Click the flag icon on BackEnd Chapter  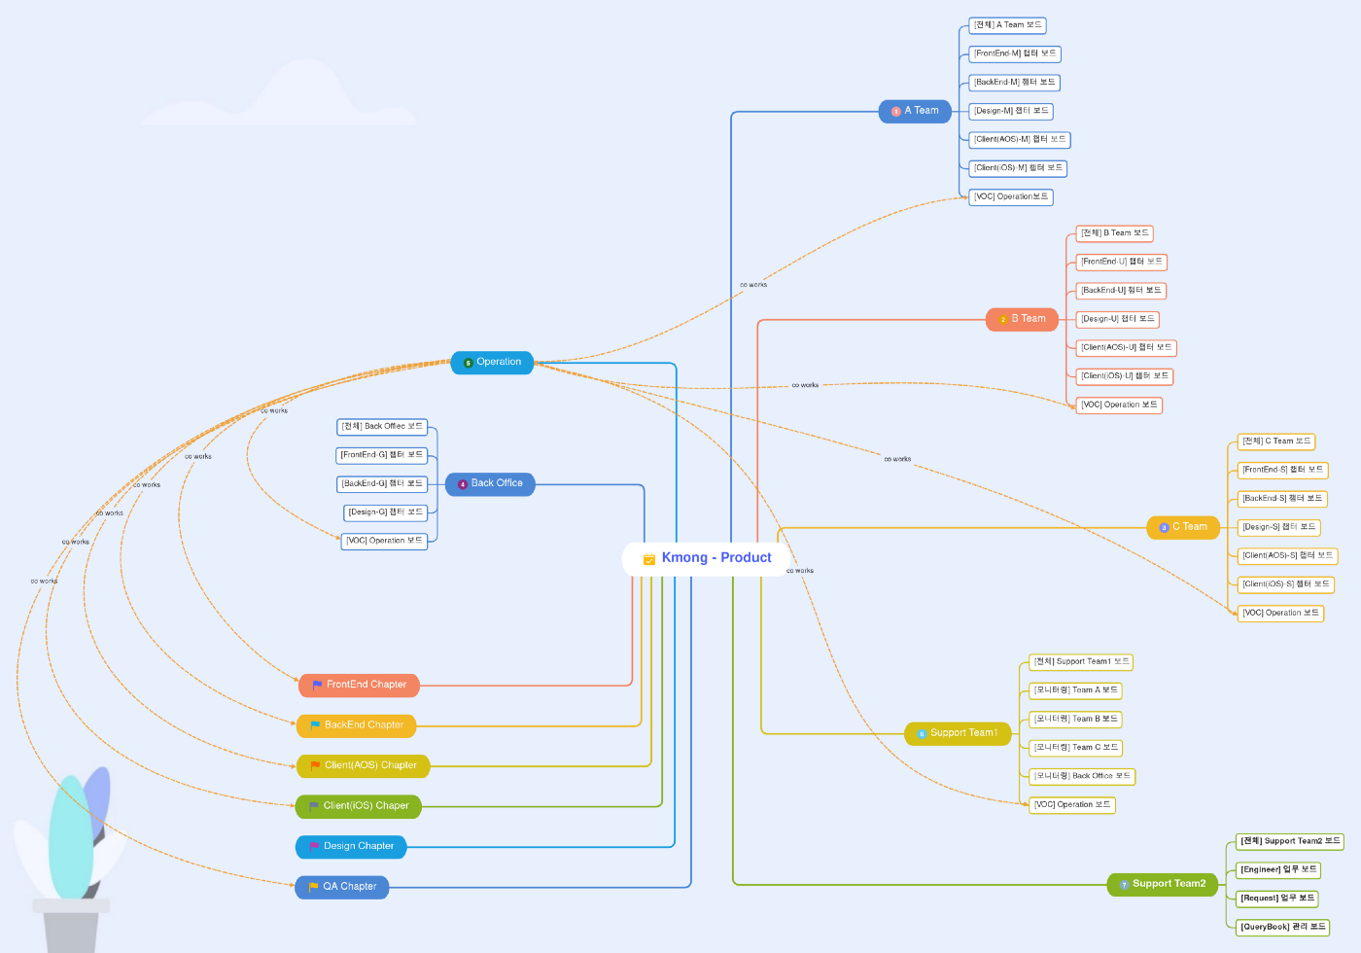tap(315, 725)
